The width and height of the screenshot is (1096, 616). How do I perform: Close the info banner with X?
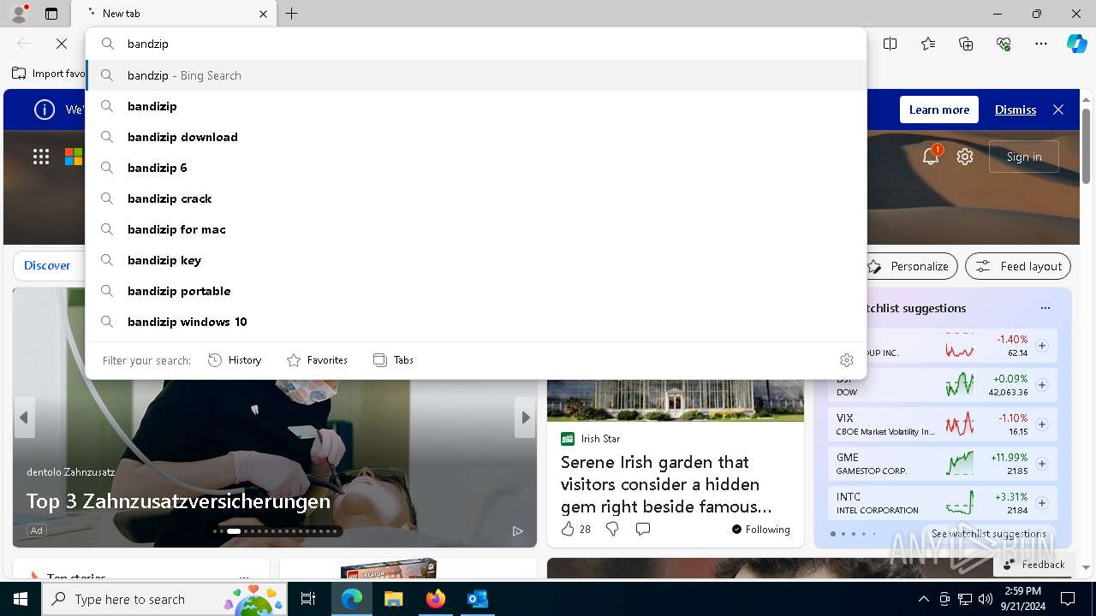1058,110
